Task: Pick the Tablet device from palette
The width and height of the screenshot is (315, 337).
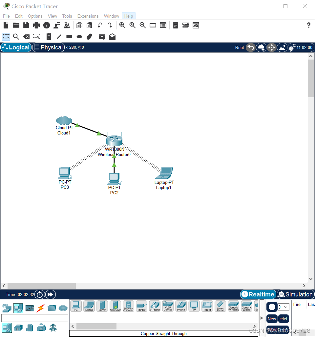Action: (207, 306)
